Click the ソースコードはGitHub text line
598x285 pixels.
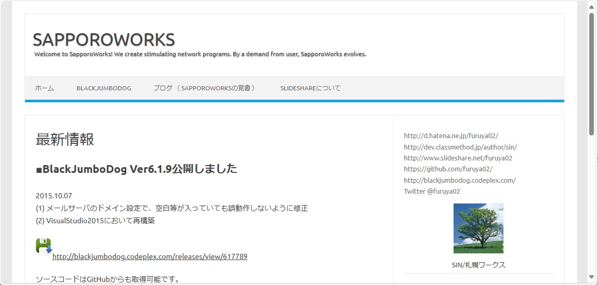tap(108, 279)
